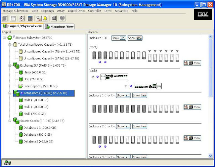The image size is (215, 167).
Task: Open the Advanced menu
Action: click(121, 11)
